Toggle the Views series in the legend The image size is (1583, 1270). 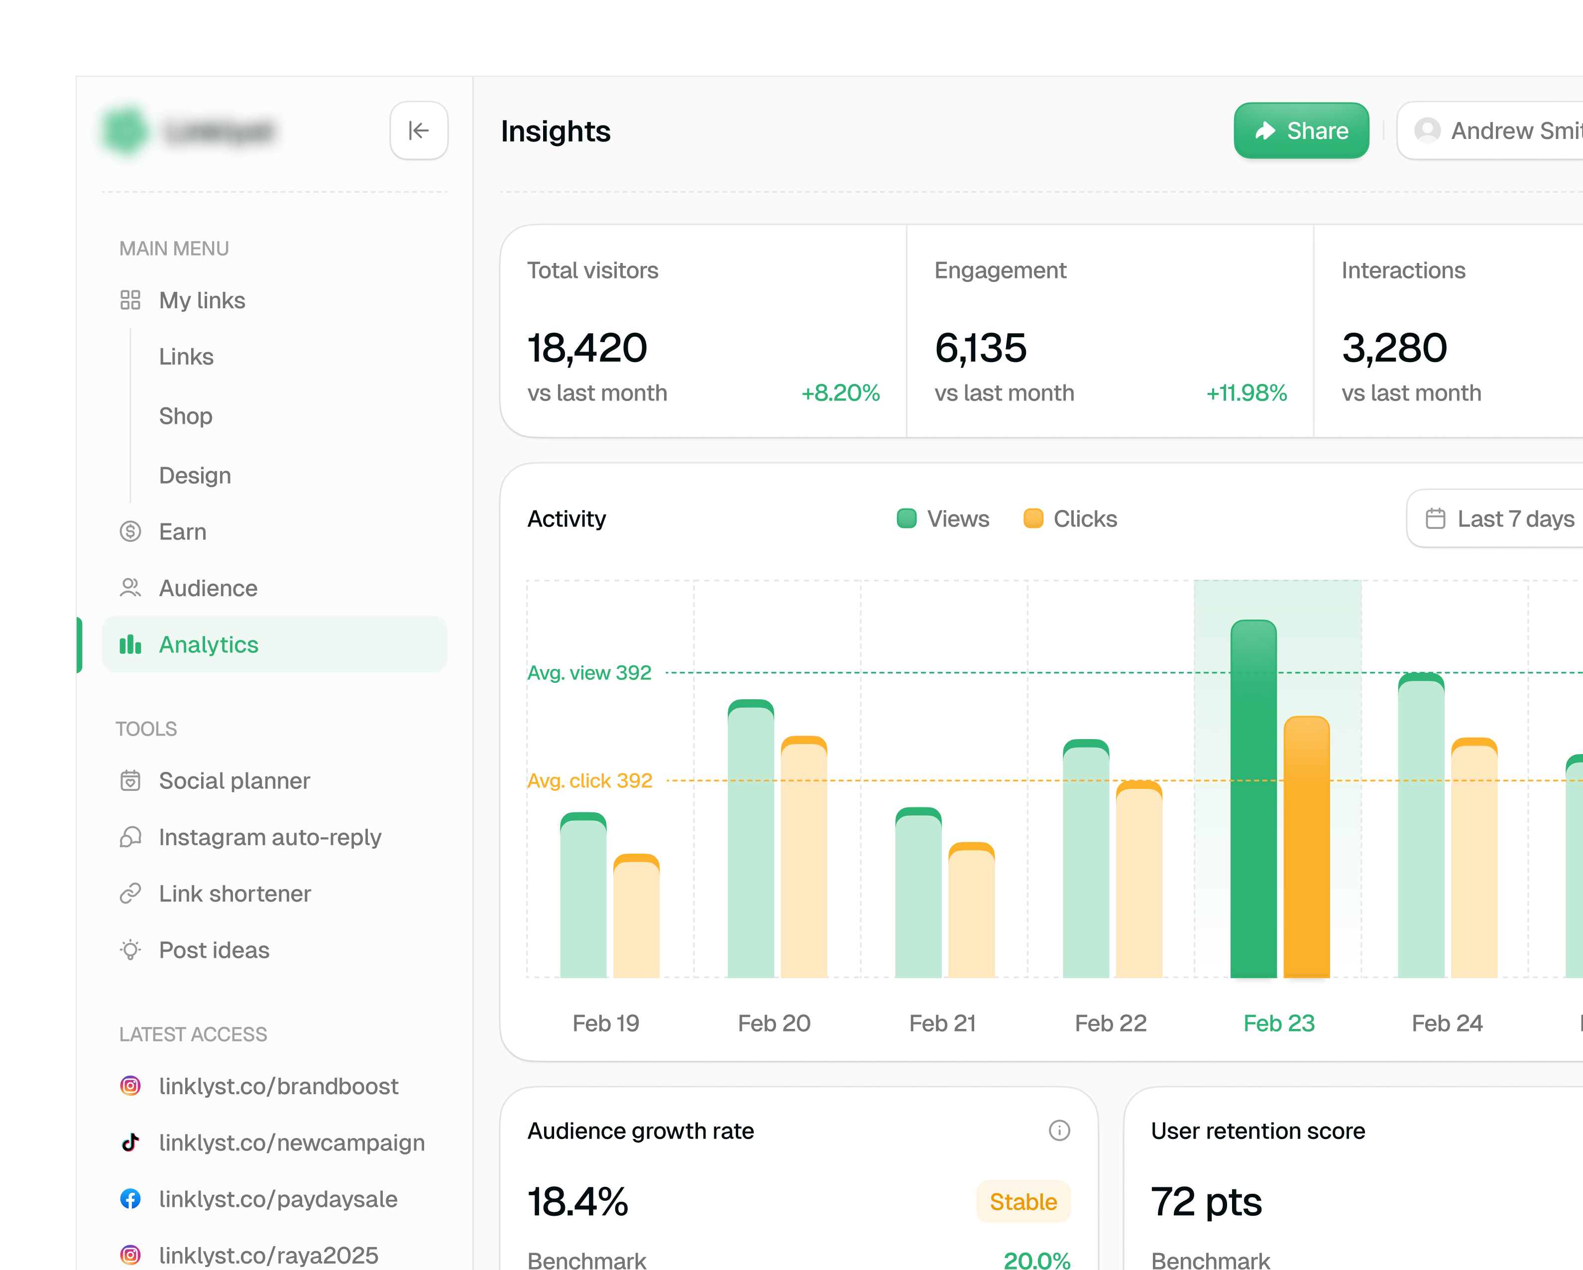[x=943, y=518]
